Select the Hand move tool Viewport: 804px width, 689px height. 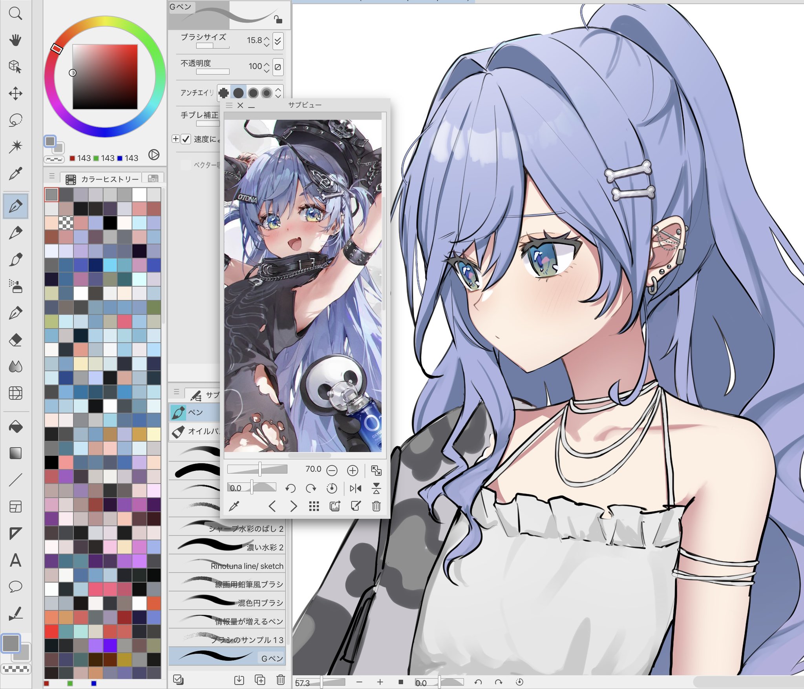pos(15,40)
